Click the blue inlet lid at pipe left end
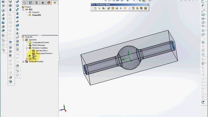Screen dimensions: 208x117 (x=85, y=70)
